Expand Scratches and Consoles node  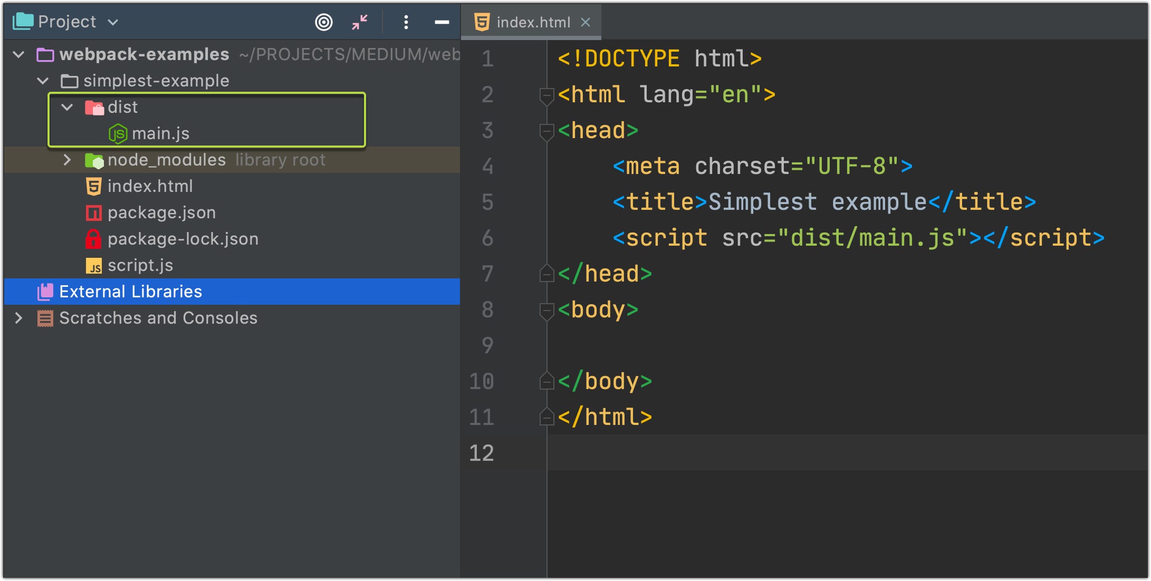(19, 318)
